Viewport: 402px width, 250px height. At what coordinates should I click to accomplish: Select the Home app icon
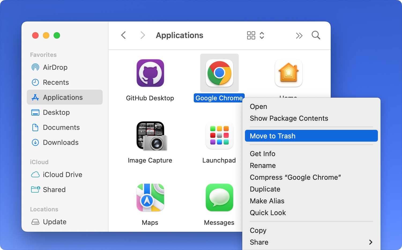pyautogui.click(x=289, y=73)
